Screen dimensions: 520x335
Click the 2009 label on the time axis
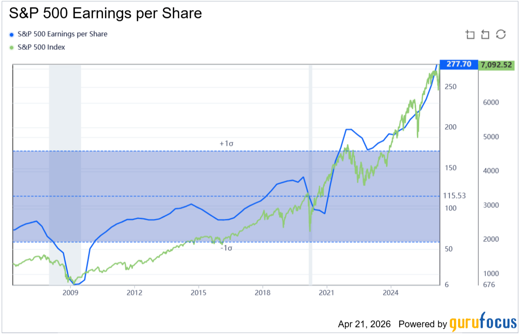(70, 292)
